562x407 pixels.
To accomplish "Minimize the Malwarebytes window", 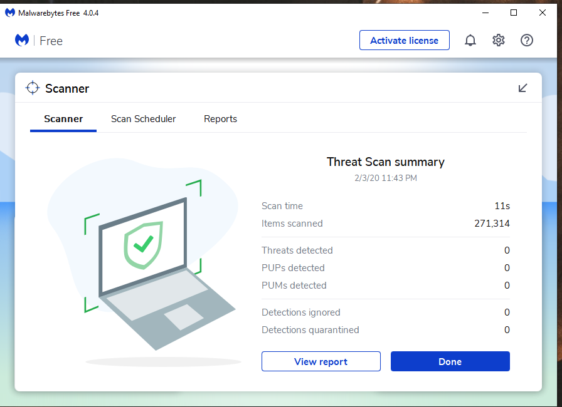I will [x=485, y=13].
